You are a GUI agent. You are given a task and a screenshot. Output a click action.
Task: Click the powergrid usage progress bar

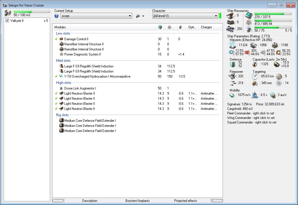tap(273, 20)
